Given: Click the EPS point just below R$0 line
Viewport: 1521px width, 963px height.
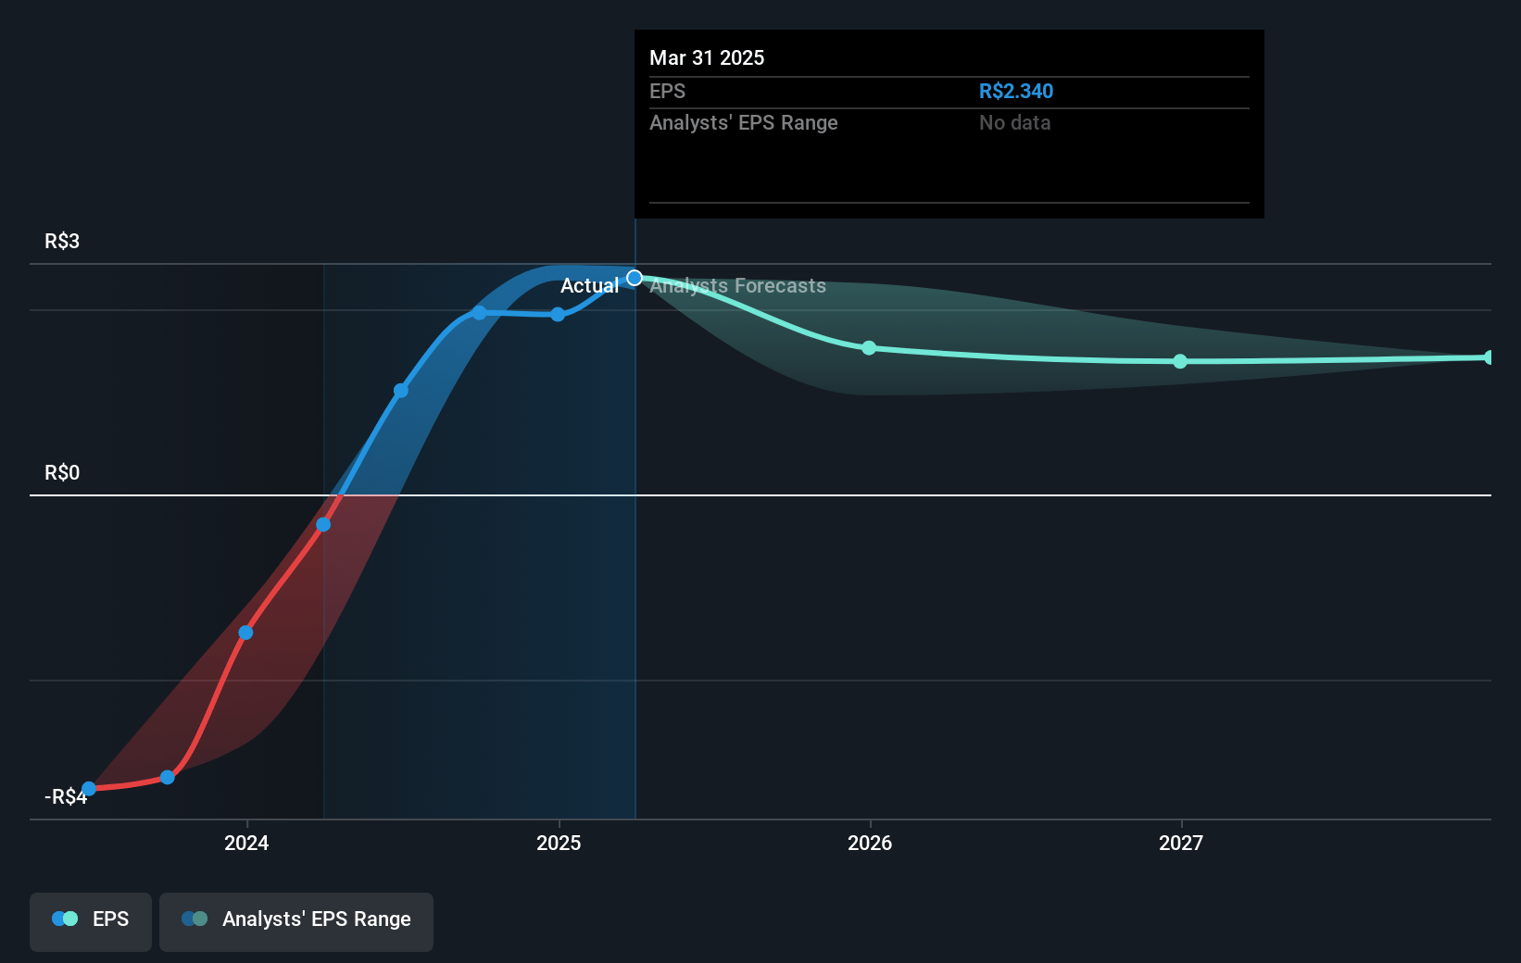Looking at the screenshot, I should [x=323, y=524].
